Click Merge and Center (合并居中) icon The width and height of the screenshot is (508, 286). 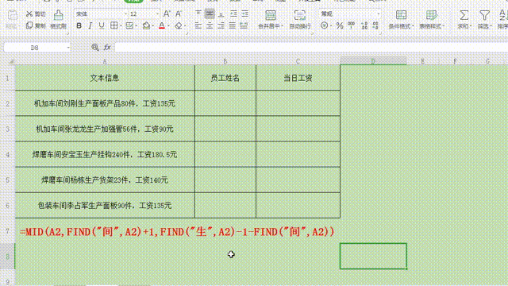click(271, 15)
